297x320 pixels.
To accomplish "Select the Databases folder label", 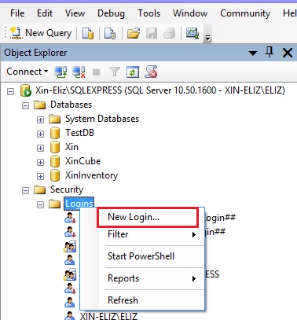I will (71, 105).
